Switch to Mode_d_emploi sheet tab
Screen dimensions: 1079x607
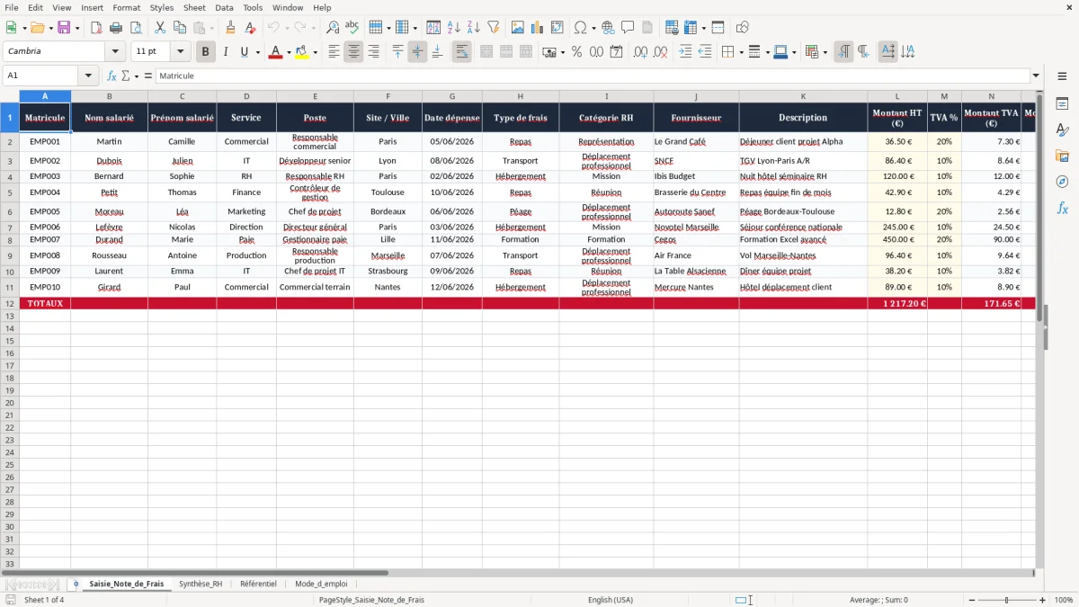tap(321, 584)
